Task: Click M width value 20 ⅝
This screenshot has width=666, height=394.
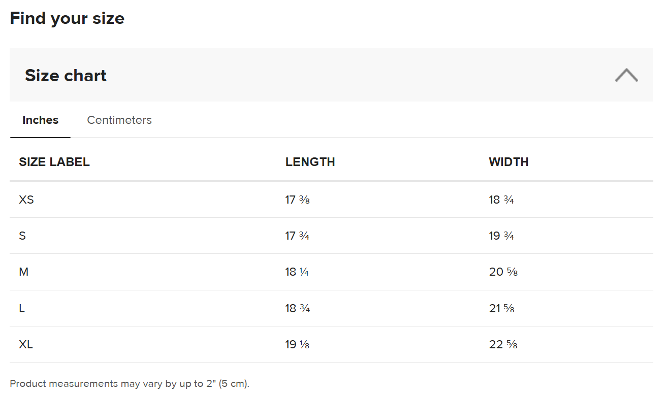Action: click(x=503, y=272)
